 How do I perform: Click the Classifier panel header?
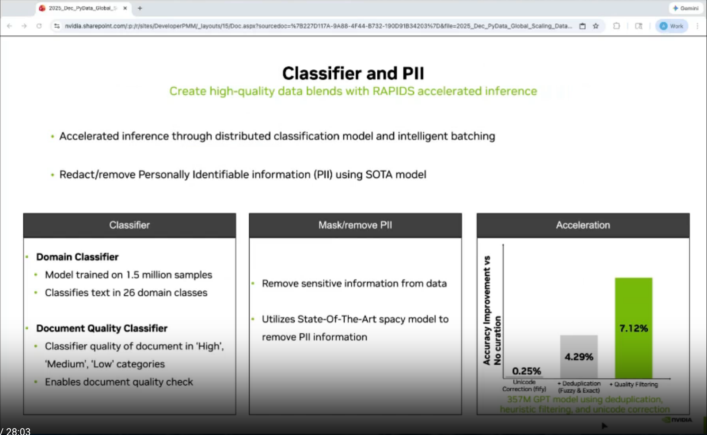click(x=129, y=225)
